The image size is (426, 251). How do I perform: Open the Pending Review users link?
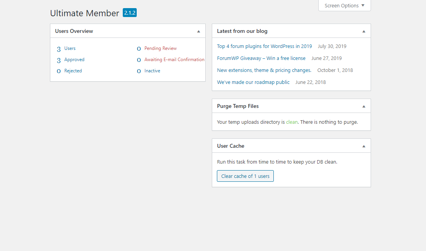[160, 48]
